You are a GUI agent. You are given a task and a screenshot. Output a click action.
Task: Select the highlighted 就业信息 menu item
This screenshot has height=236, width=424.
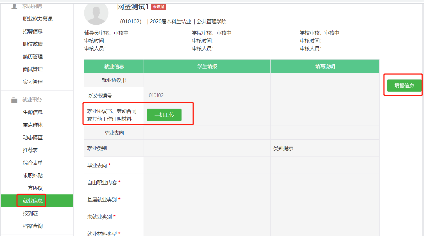point(33,201)
